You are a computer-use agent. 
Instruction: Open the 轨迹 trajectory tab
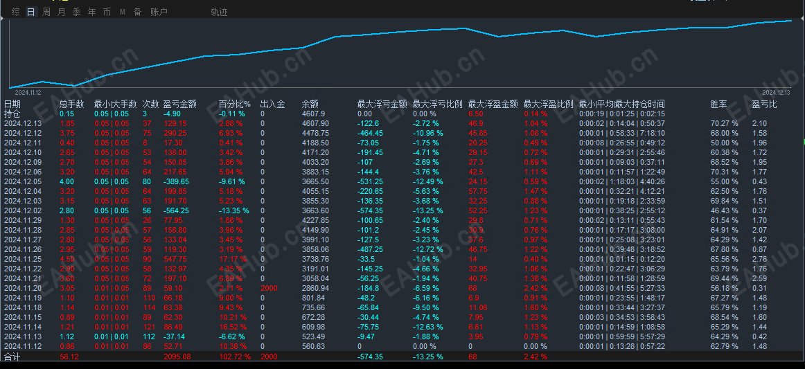click(x=219, y=12)
